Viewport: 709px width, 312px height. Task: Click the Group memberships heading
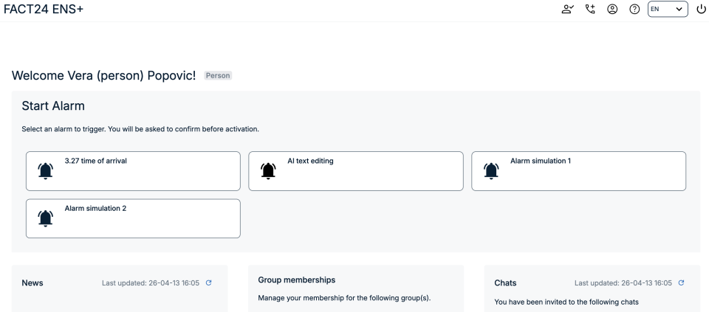[x=296, y=280]
